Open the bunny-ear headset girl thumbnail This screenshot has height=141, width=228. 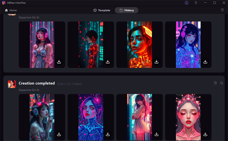coord(42,117)
